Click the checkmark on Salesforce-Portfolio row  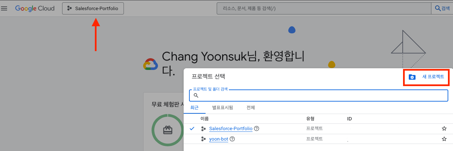pos(192,128)
